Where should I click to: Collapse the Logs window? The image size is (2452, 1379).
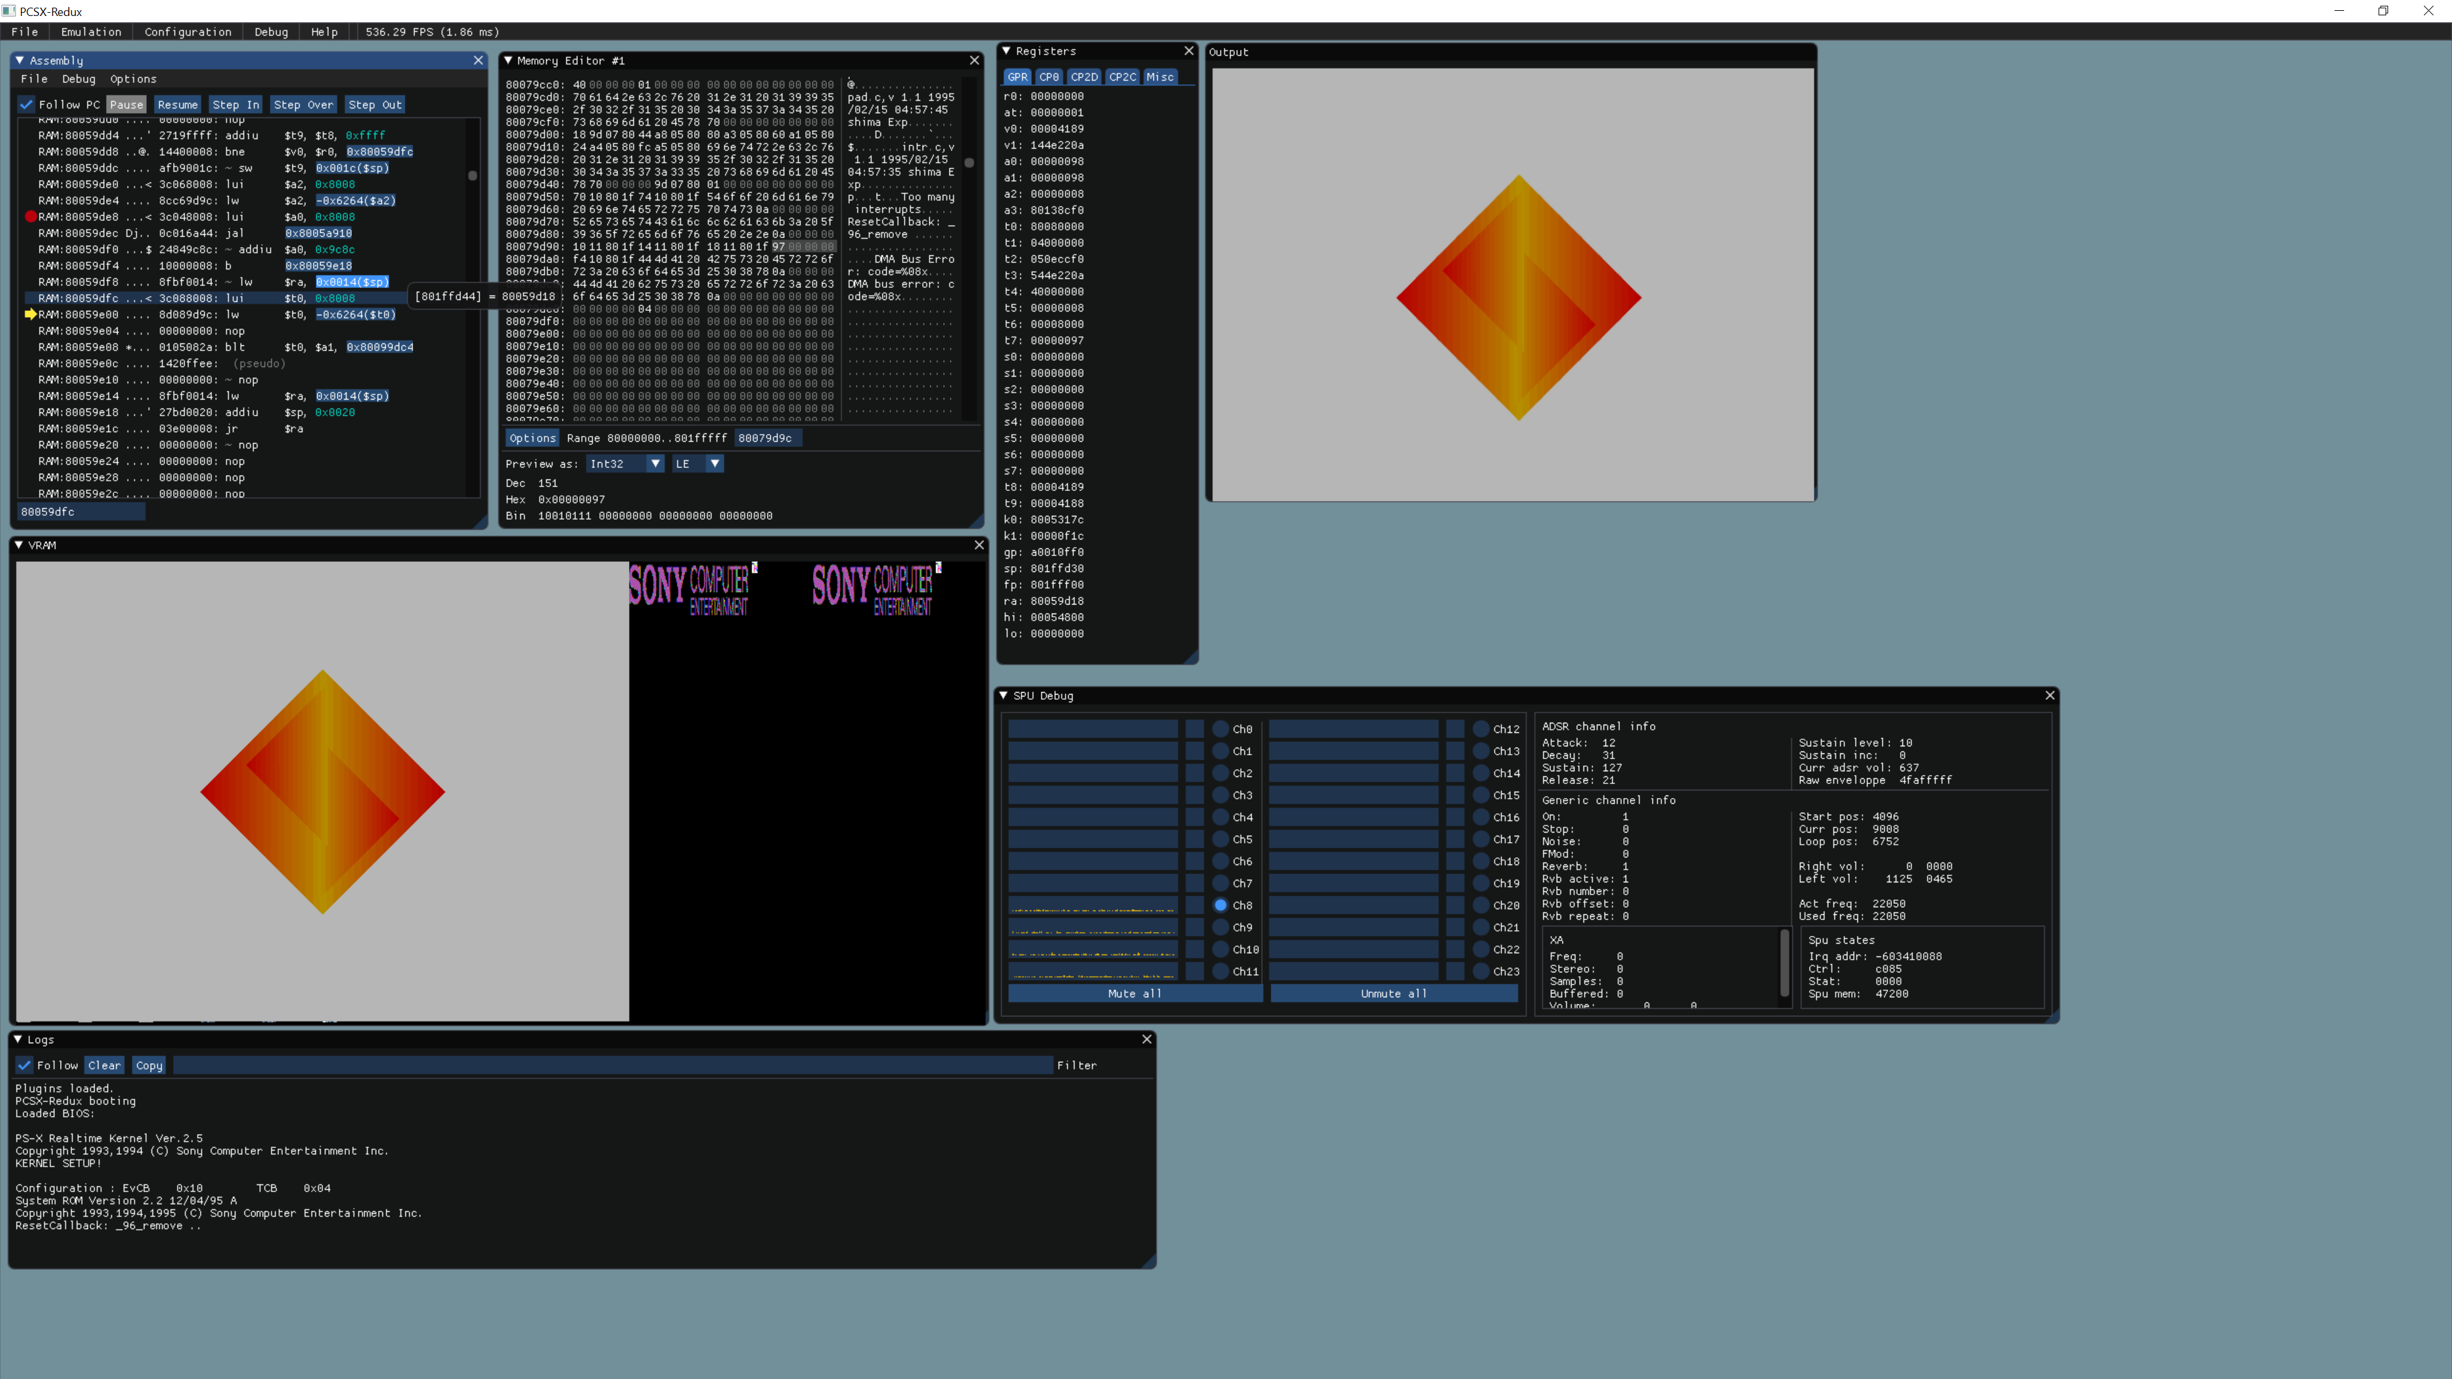[x=18, y=1039]
